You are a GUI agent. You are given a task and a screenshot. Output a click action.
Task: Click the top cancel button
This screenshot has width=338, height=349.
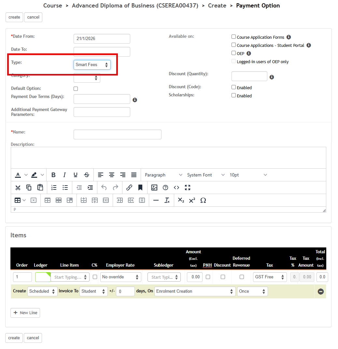(x=33, y=17)
